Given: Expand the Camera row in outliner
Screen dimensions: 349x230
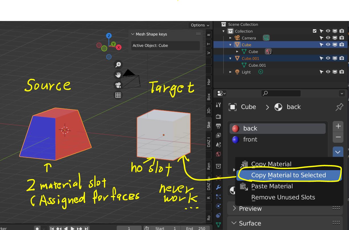Looking at the screenshot, I should [x=230, y=38].
